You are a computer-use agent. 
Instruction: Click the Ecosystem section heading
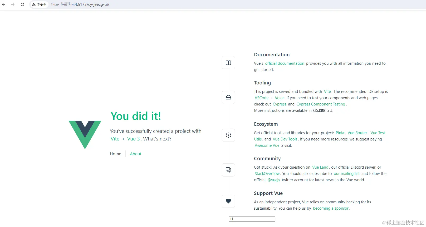(x=266, y=124)
